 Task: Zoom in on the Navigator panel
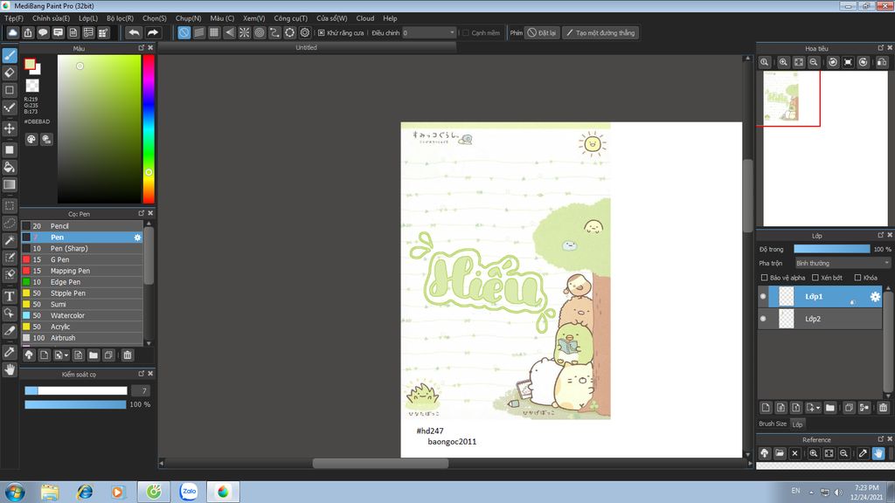tap(783, 62)
